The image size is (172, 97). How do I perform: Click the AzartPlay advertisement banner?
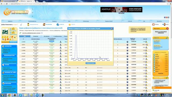[121, 10]
